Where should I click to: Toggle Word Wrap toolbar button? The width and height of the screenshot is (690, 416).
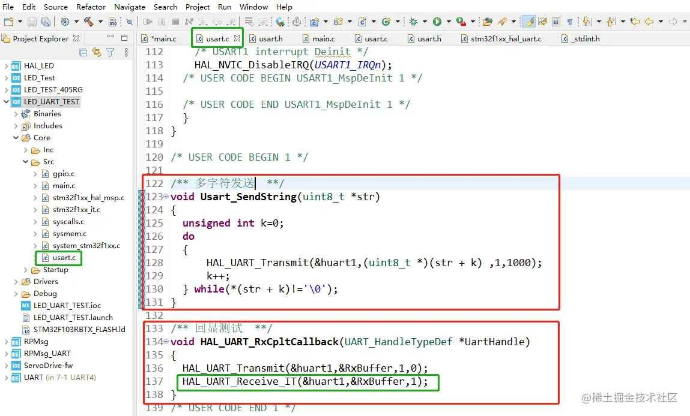coord(543,22)
